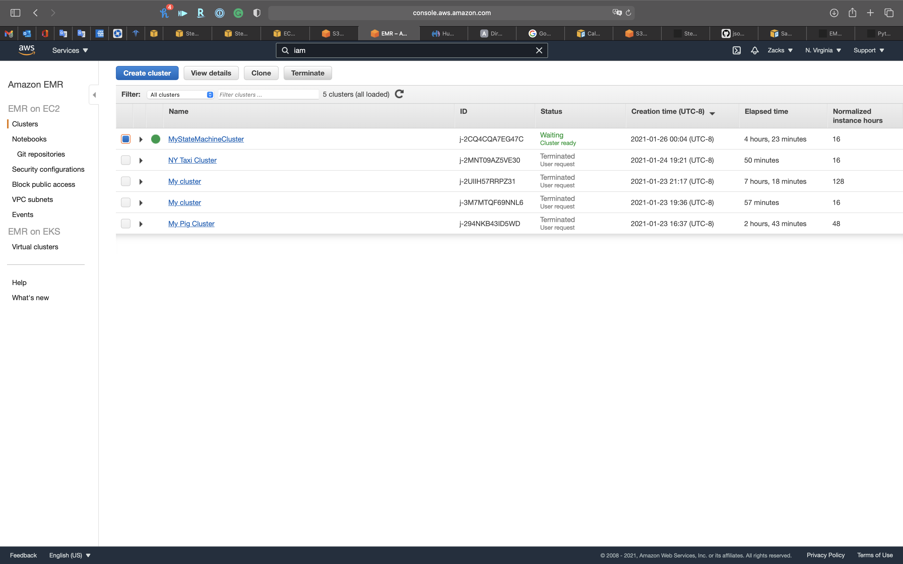Collapse the Amazon EMR side navigation
The image size is (903, 564).
tap(94, 95)
